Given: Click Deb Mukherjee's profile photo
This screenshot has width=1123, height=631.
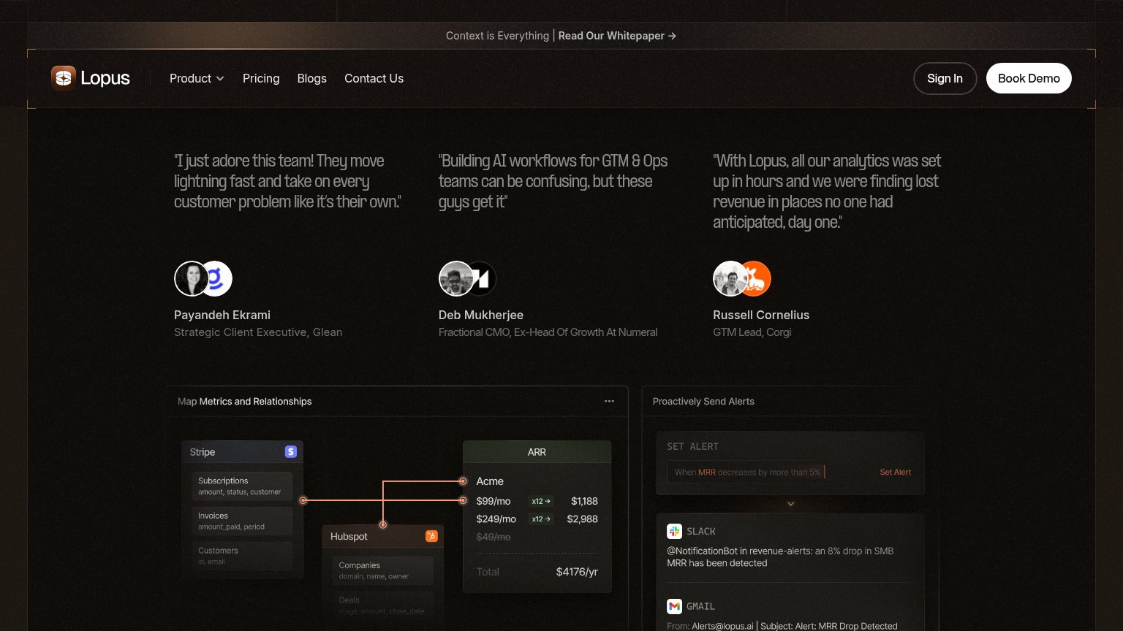Looking at the screenshot, I should point(455,278).
